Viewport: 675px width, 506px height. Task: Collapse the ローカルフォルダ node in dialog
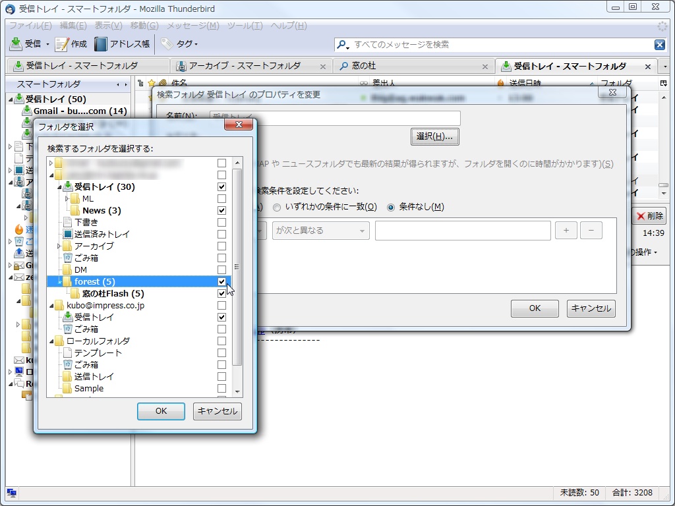51,341
